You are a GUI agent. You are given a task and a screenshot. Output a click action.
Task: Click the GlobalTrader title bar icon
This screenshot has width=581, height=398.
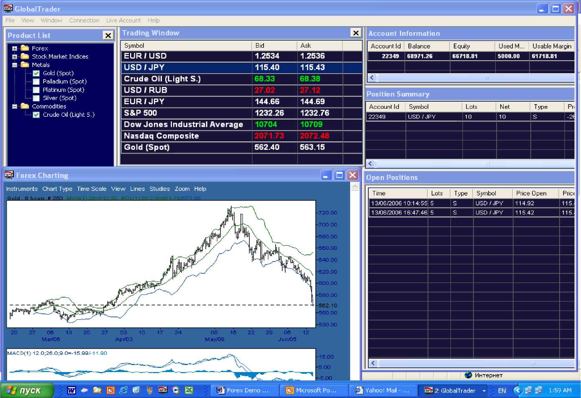(x=8, y=9)
